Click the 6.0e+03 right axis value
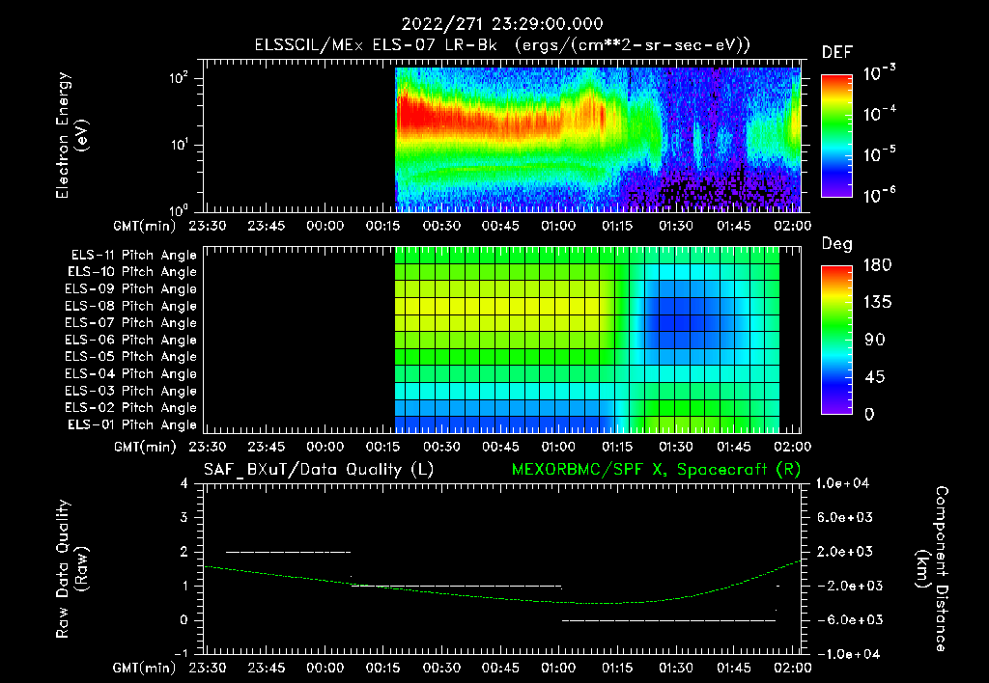The image size is (989, 683). [x=845, y=517]
